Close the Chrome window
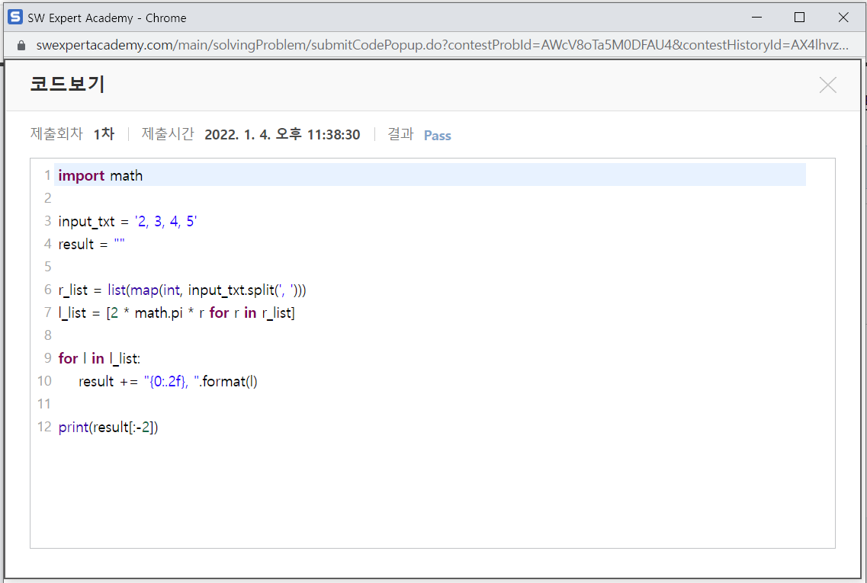Viewport: 867px width, 583px height. click(x=843, y=17)
